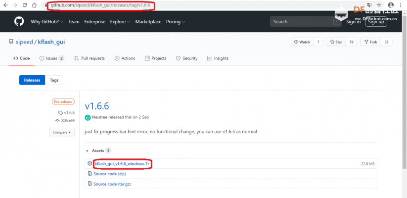Open the translate page icon

click(369, 5)
